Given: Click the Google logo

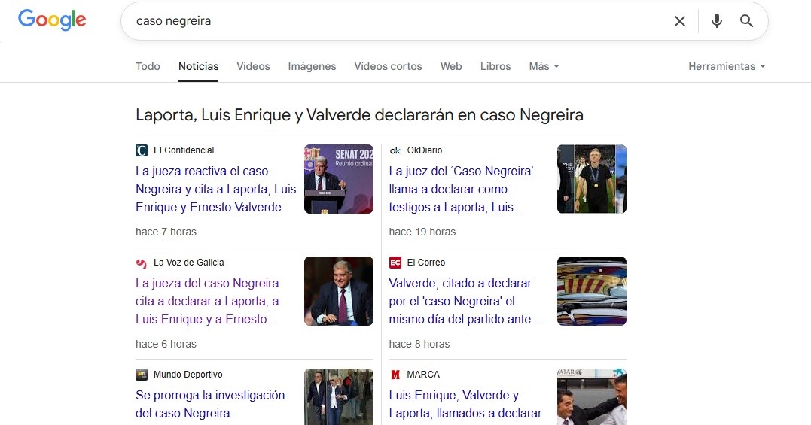Looking at the screenshot, I should pos(52,20).
